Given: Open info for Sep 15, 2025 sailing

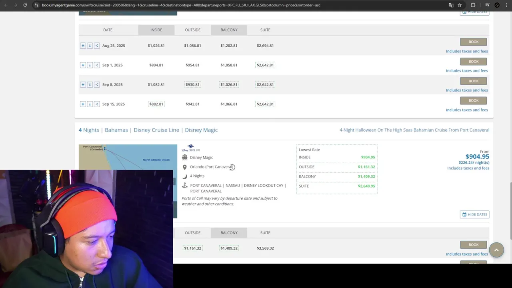Looking at the screenshot, I should point(90,104).
